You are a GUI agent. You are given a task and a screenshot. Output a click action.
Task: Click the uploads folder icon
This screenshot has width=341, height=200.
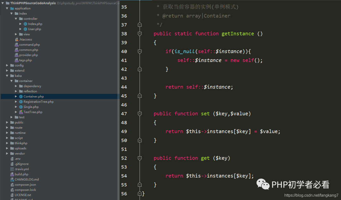pyautogui.click(x=12, y=148)
